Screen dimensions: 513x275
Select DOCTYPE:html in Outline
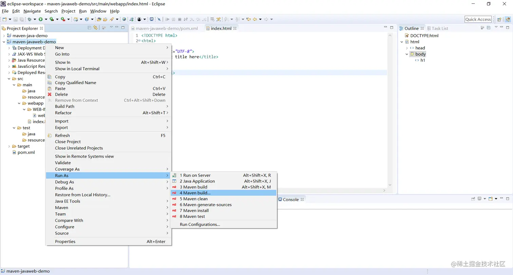[x=424, y=36]
